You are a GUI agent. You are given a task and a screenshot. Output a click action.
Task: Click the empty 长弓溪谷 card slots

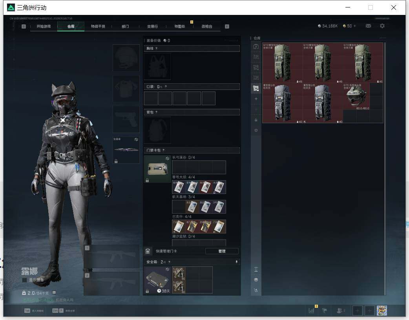[199, 167]
